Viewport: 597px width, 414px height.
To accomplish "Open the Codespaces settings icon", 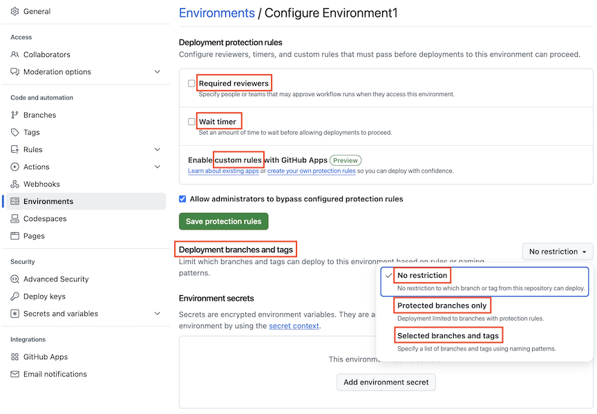I will [x=15, y=218].
